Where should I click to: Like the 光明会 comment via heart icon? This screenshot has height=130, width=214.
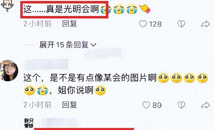point(143,24)
